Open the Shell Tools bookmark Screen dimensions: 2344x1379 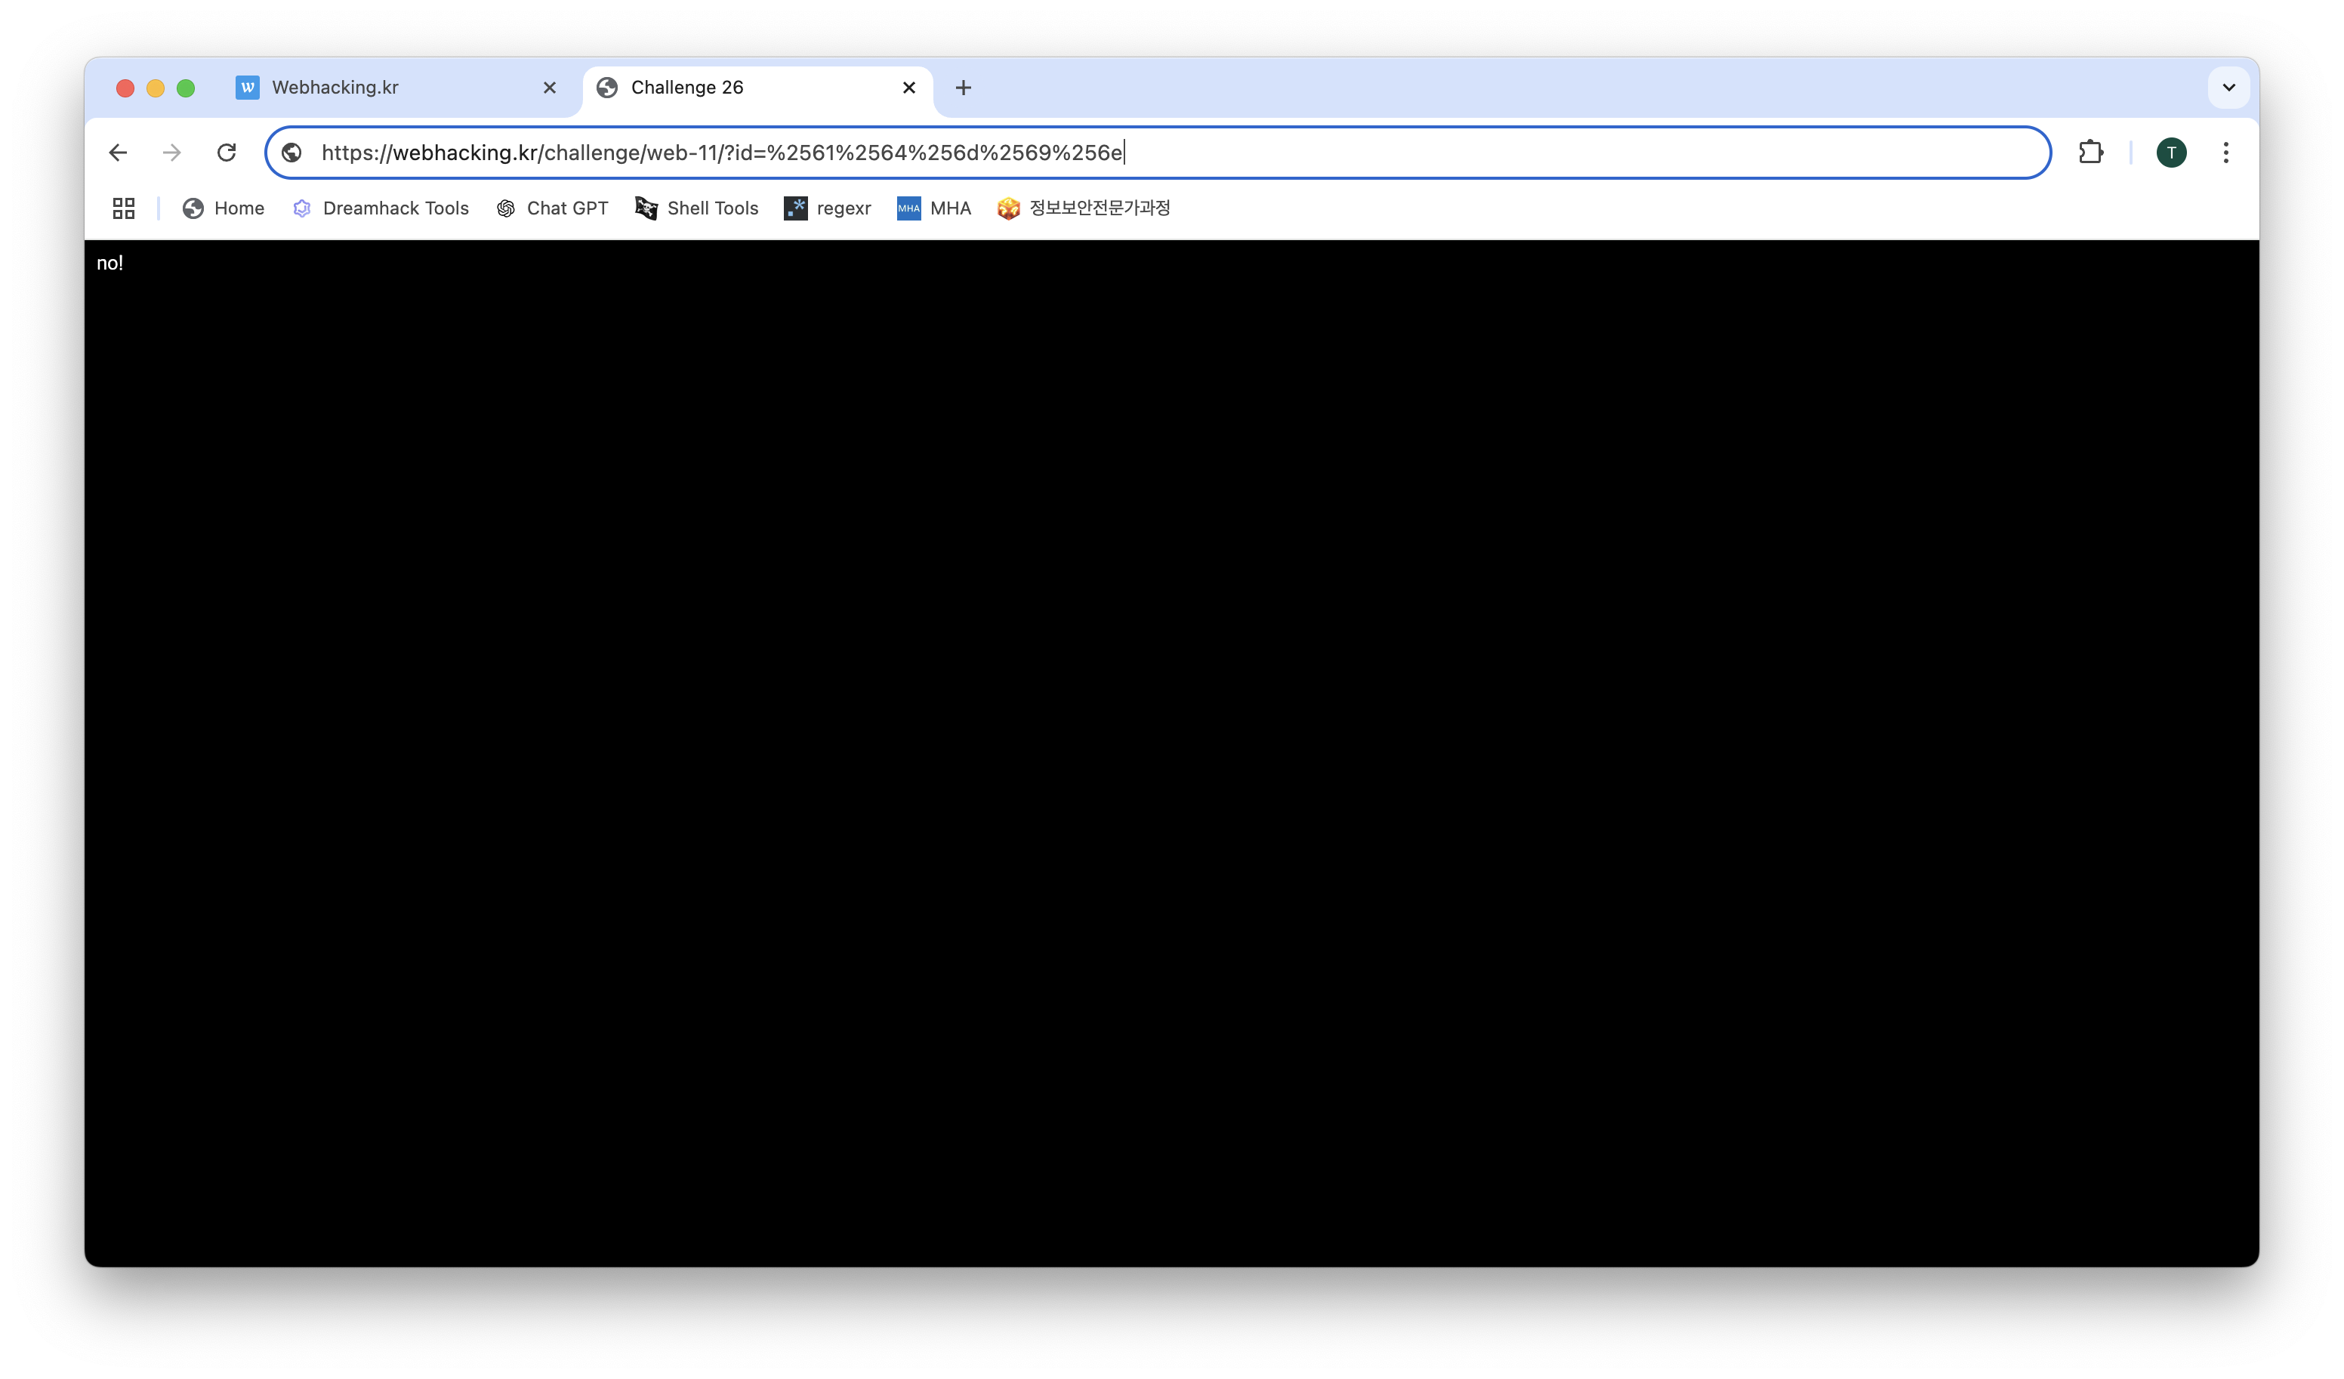[697, 208]
